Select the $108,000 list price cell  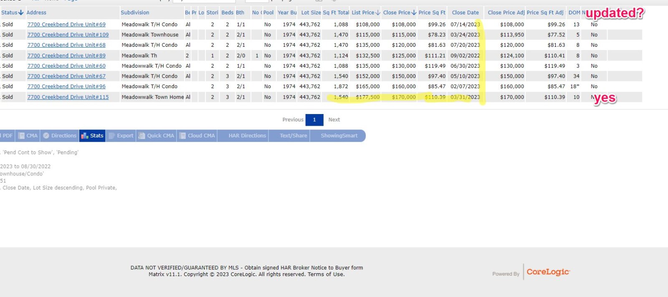click(x=368, y=25)
